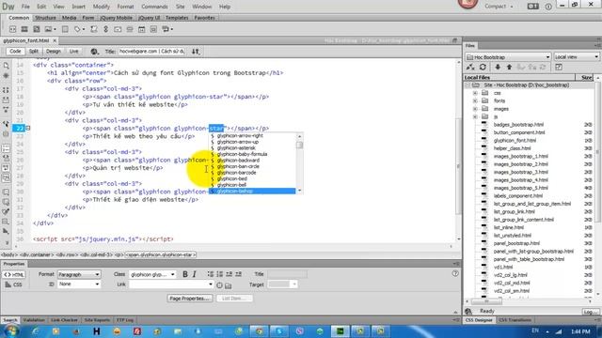Click the browser preview globe icon
602x338 pixels.
94,52
